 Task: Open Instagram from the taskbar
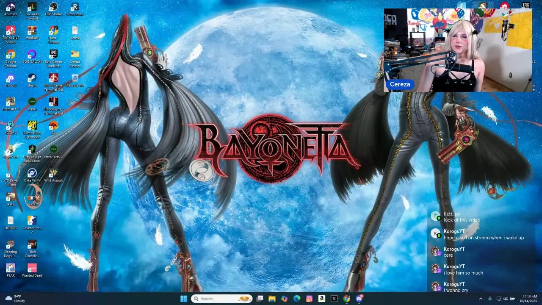tap(309, 299)
